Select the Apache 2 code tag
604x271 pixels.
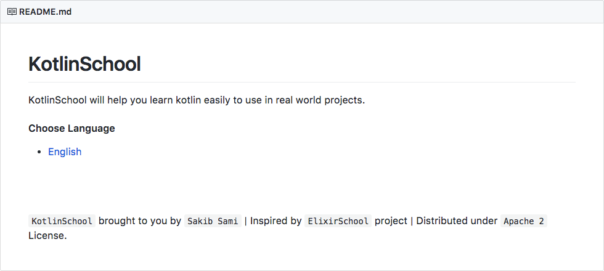pyautogui.click(x=523, y=221)
